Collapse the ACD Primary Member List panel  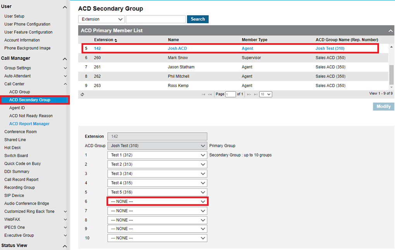[x=391, y=31]
